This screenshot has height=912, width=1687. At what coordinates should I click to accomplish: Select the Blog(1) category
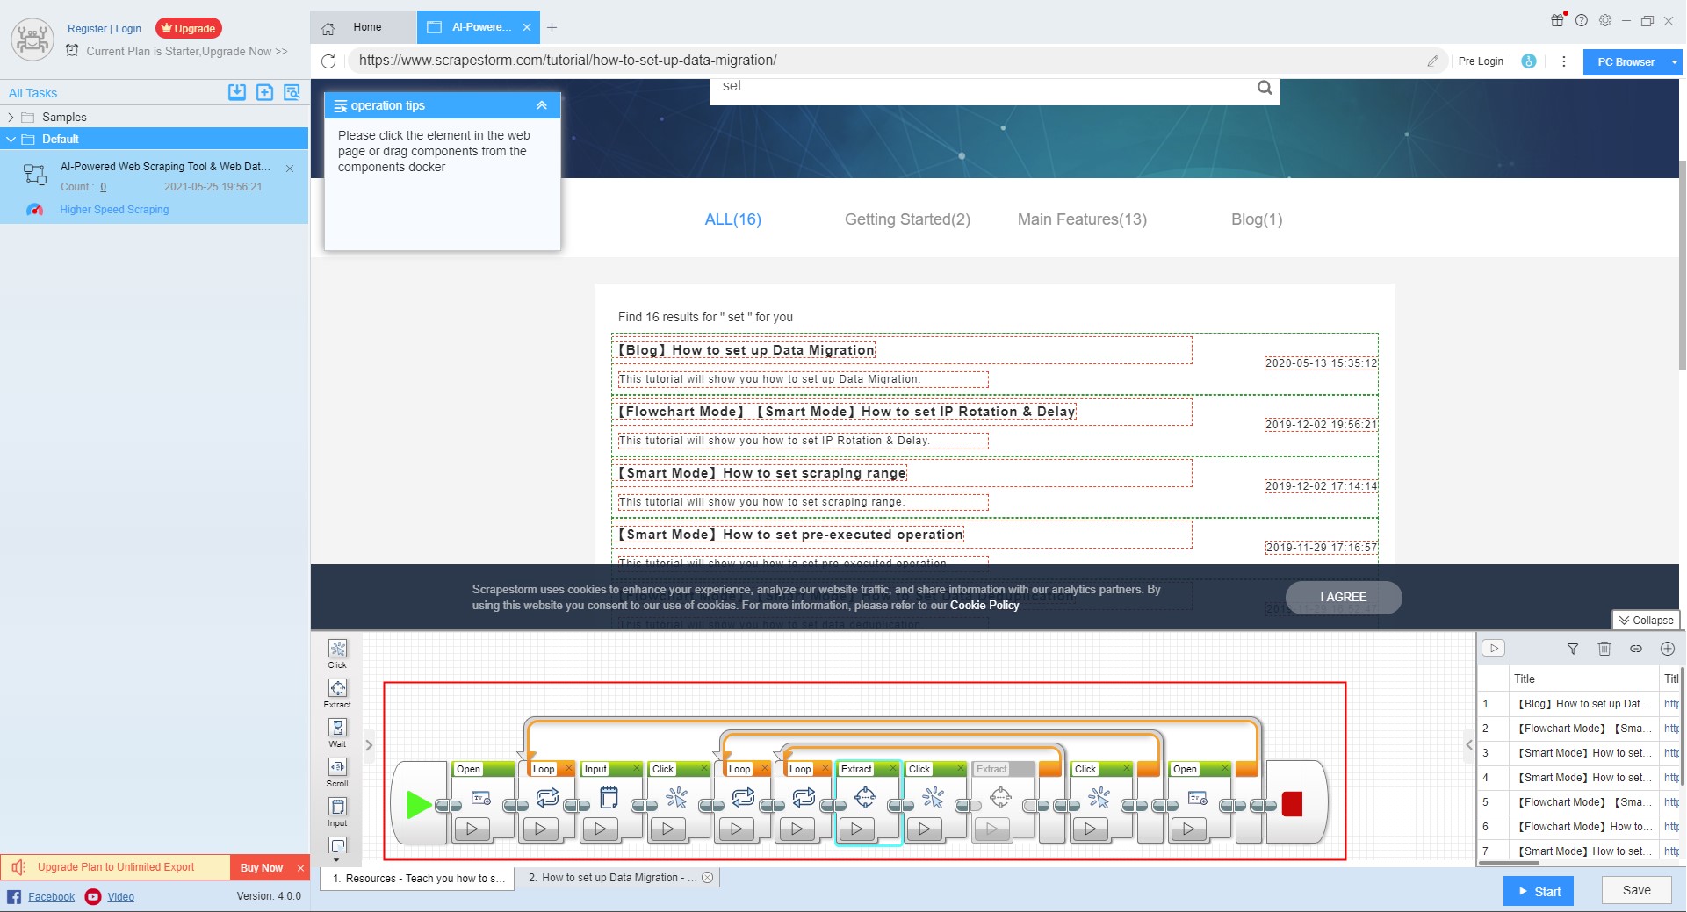[1257, 219]
